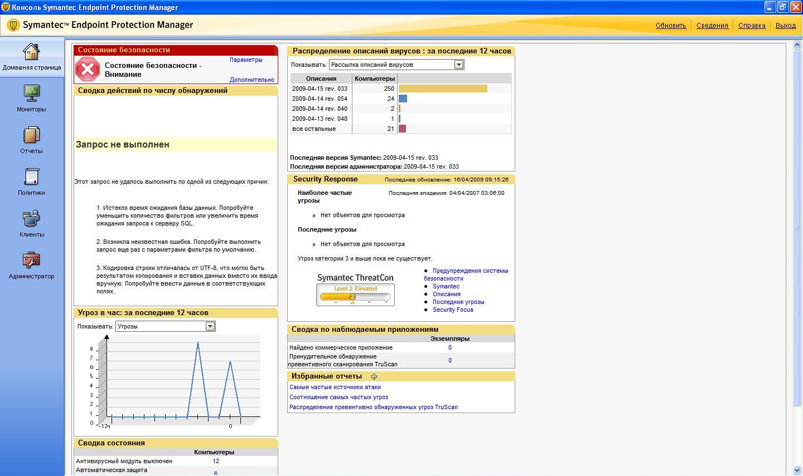Click the vertical scrollbar down arrow
This screenshot has width=803, height=476.
797,471
